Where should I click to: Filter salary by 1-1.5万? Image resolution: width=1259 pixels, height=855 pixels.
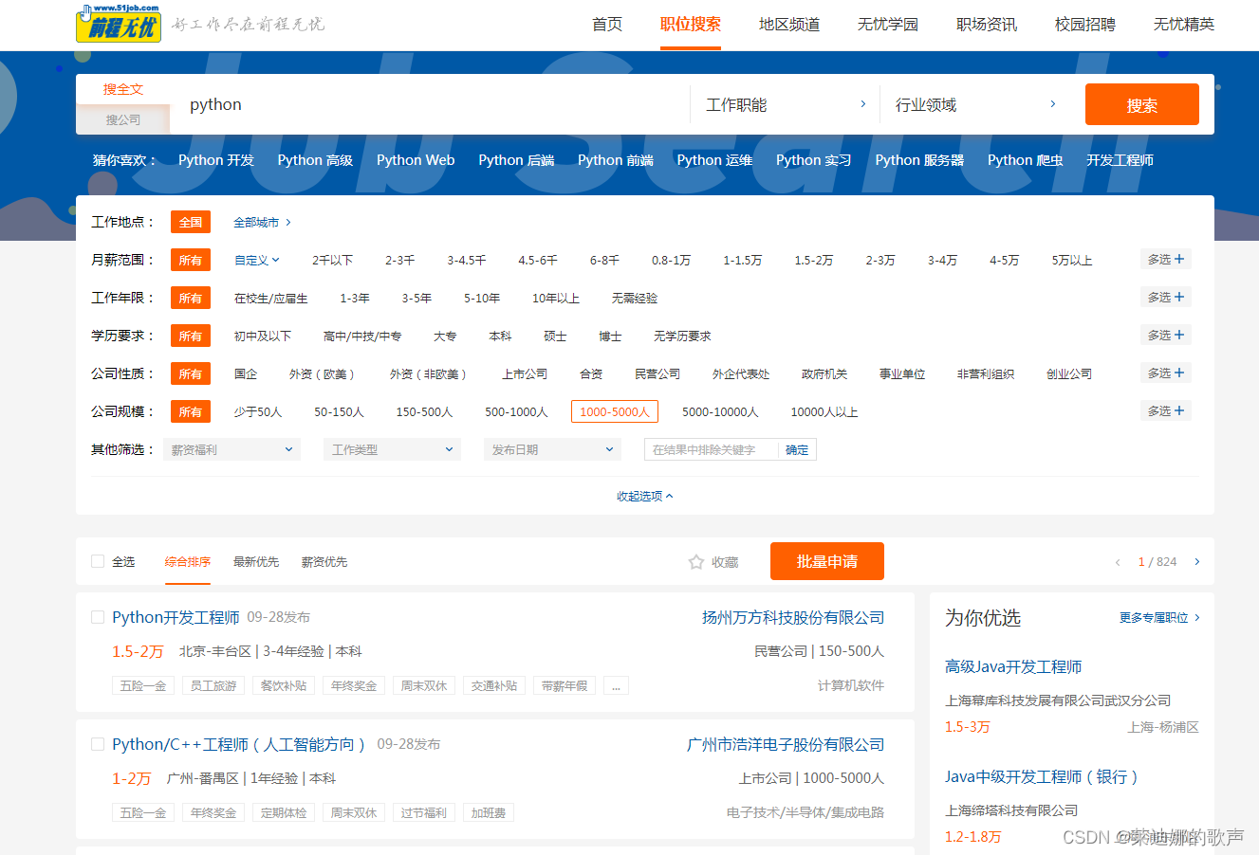(743, 260)
